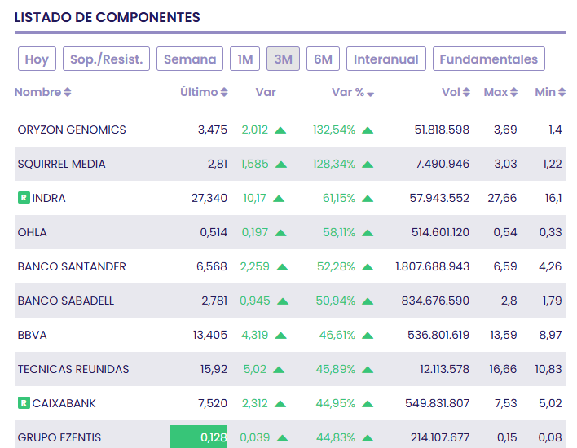Open the Sop./Resist. tab
This screenshot has width=577, height=448.
tap(106, 59)
